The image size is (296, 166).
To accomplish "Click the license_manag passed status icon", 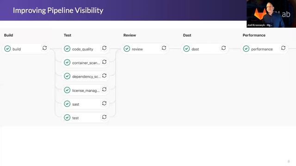I will pos(67,90).
